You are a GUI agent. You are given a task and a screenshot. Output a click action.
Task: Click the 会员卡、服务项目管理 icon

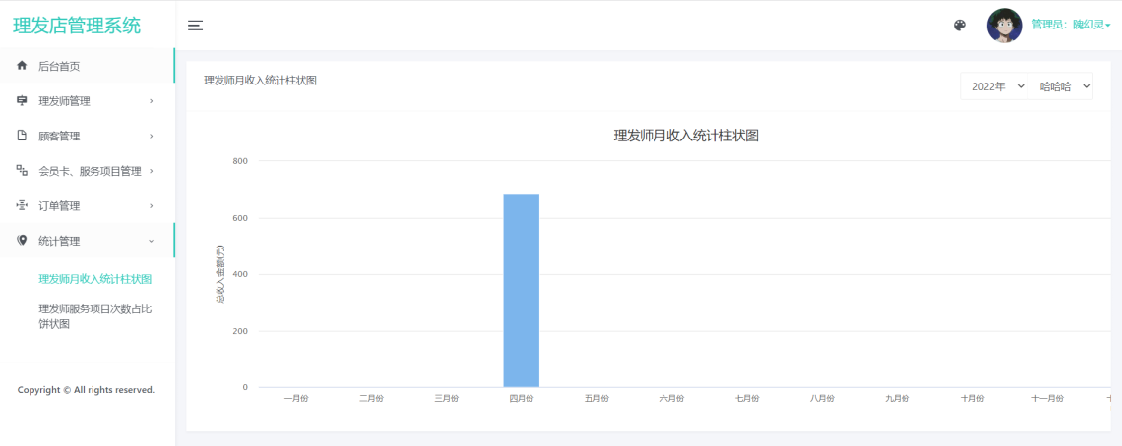(22, 171)
